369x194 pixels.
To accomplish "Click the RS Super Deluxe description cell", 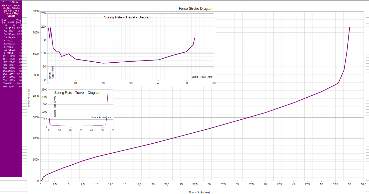I will (x=11, y=5).
